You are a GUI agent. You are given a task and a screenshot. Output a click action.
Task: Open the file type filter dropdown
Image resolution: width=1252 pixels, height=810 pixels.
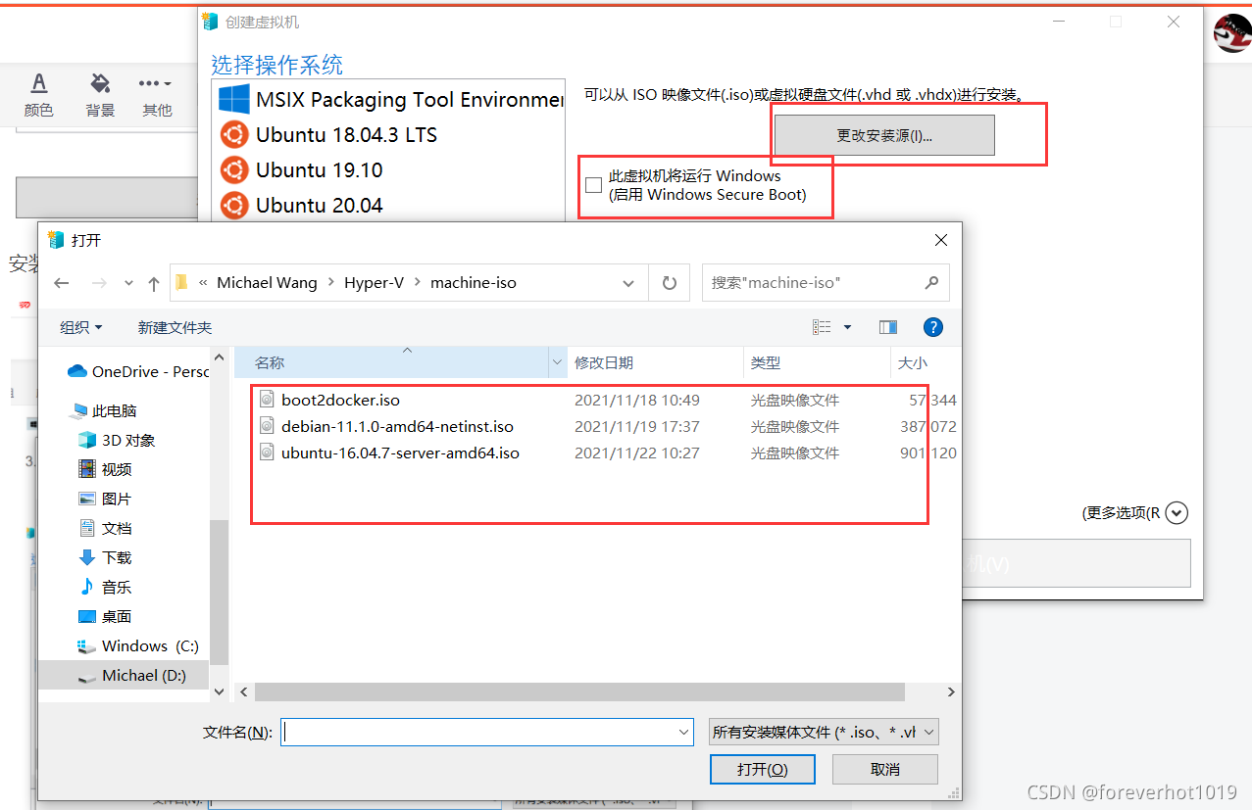click(x=824, y=732)
